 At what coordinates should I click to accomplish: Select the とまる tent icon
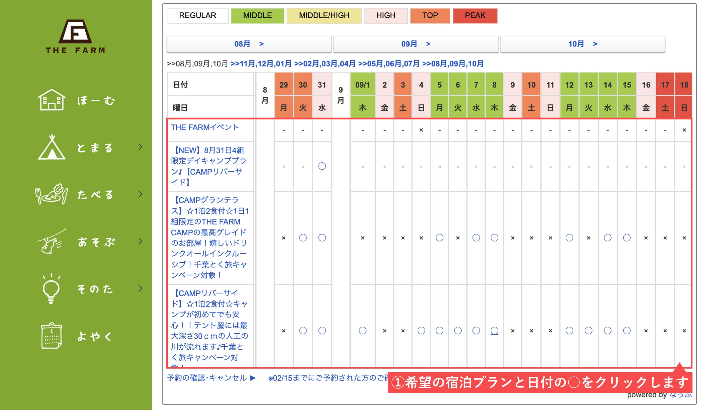pyautogui.click(x=51, y=147)
